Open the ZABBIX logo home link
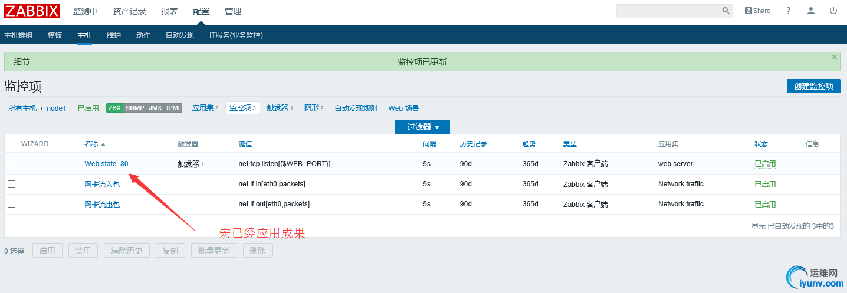The image size is (847, 293). pyautogui.click(x=32, y=11)
